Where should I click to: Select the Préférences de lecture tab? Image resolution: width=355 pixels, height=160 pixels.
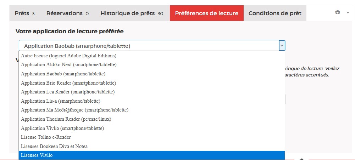[x=206, y=13]
